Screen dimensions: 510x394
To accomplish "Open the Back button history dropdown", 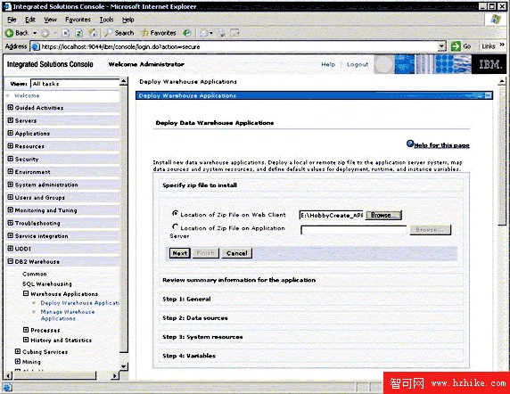I will (x=35, y=33).
